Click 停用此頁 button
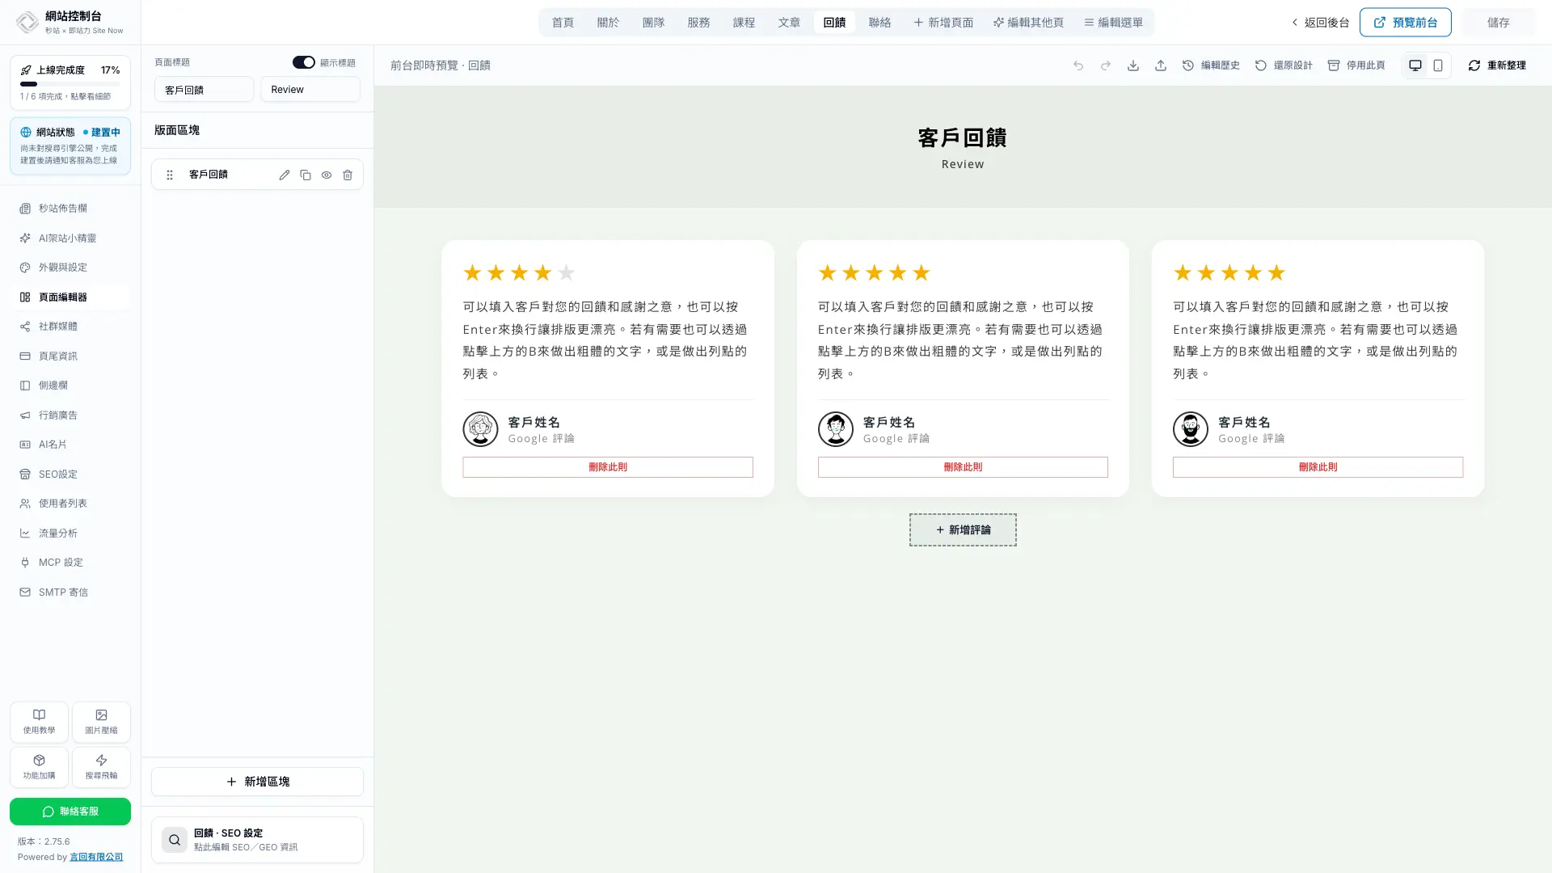Screen dimensions: 1552x873 [1356, 65]
